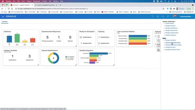Click 3 Assessments in Updates Available
The image size is (195, 110).
pyautogui.click(x=30, y=56)
